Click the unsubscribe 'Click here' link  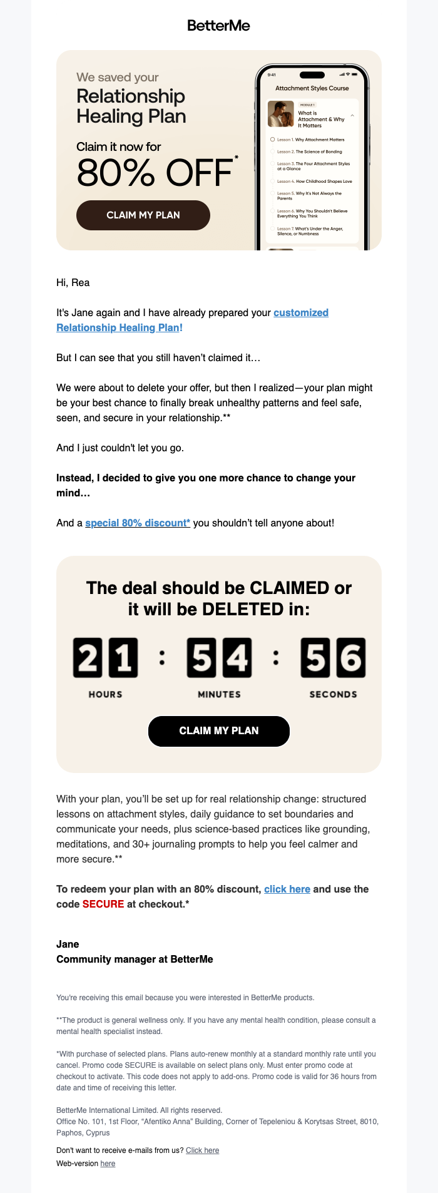click(202, 1150)
